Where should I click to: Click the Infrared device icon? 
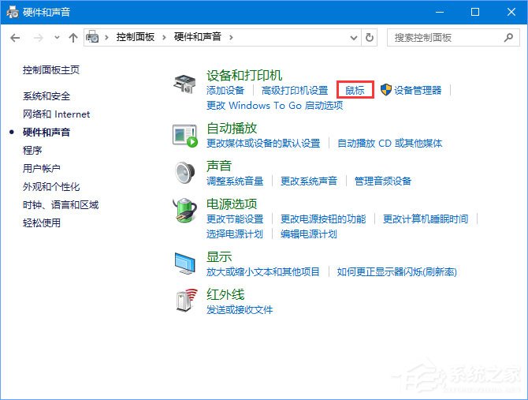[x=187, y=301]
